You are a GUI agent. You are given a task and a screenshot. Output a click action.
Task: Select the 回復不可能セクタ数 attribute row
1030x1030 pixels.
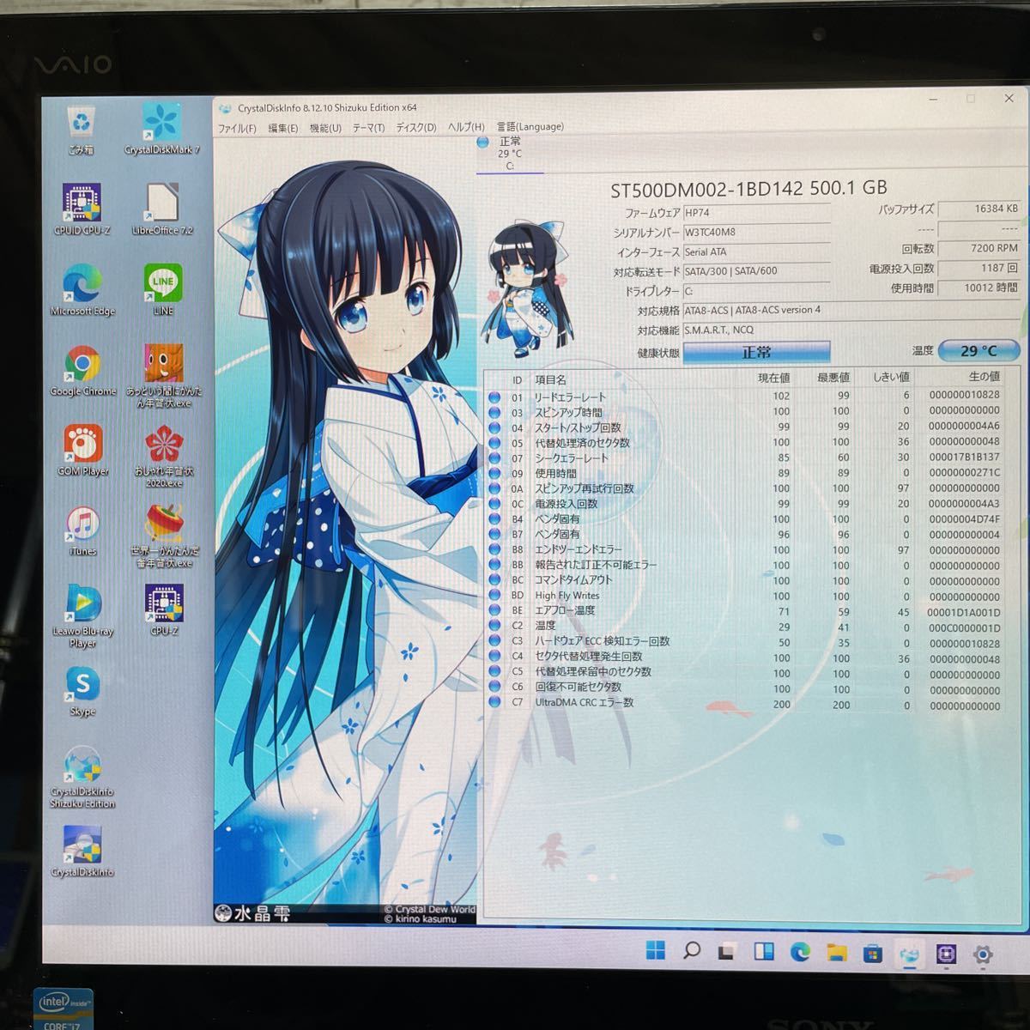pyautogui.click(x=746, y=688)
